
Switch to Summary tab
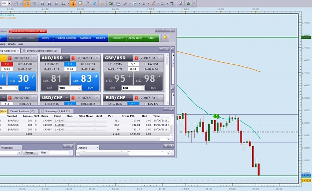[x=56, y=111]
